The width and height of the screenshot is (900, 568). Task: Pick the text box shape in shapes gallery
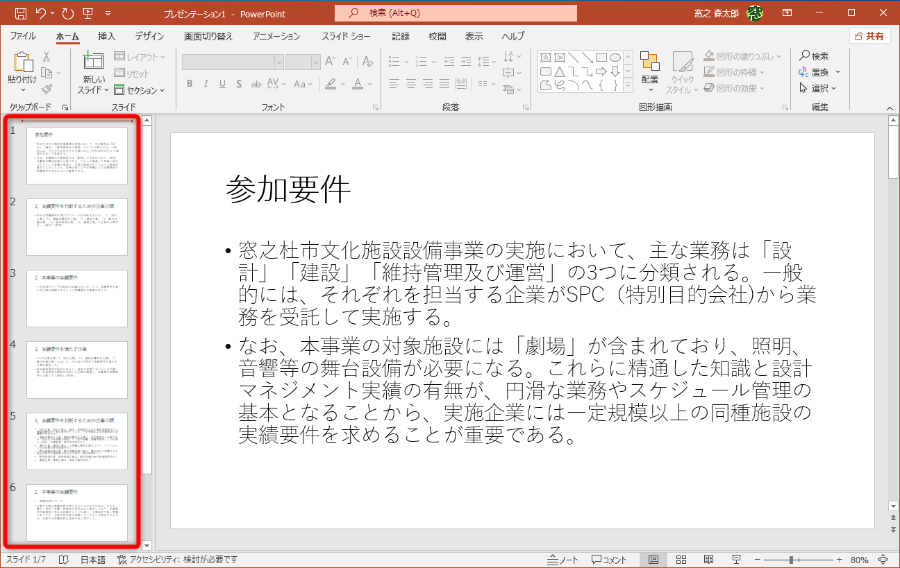pyautogui.click(x=546, y=58)
